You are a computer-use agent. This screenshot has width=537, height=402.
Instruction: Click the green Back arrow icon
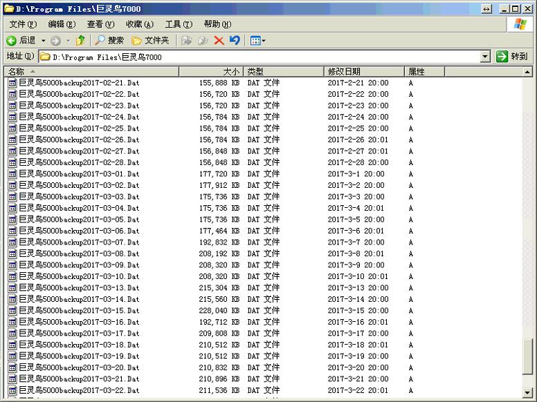[12, 41]
